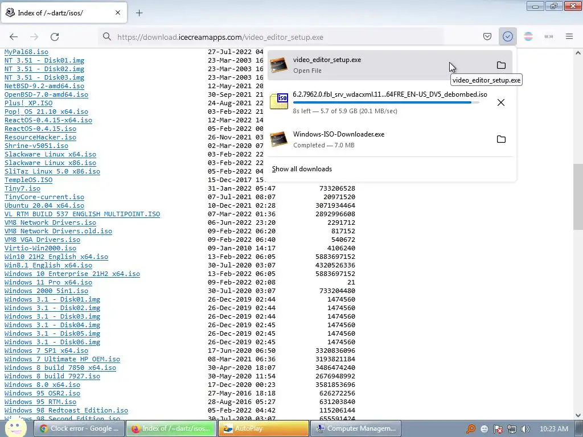The width and height of the screenshot is (583, 437).
Task: Click the volume speaker tray icon
Action: tap(525, 429)
